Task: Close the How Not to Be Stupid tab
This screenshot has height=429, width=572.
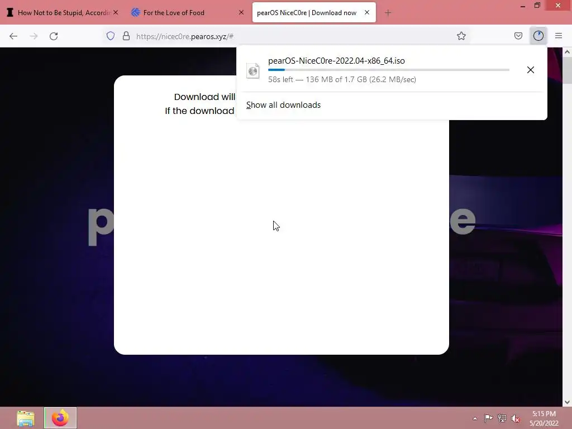Action: pyautogui.click(x=116, y=12)
